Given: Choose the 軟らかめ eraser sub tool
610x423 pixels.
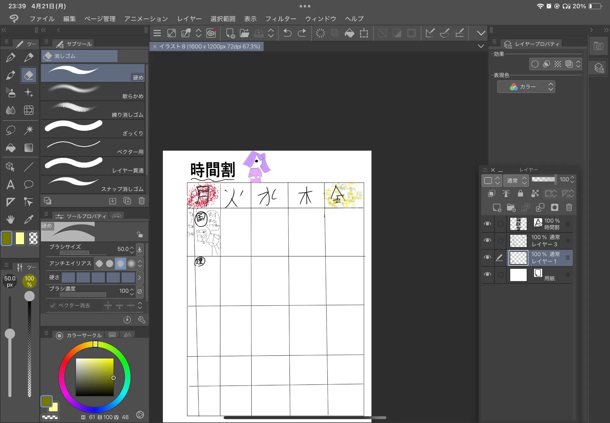Looking at the screenshot, I should [x=93, y=92].
